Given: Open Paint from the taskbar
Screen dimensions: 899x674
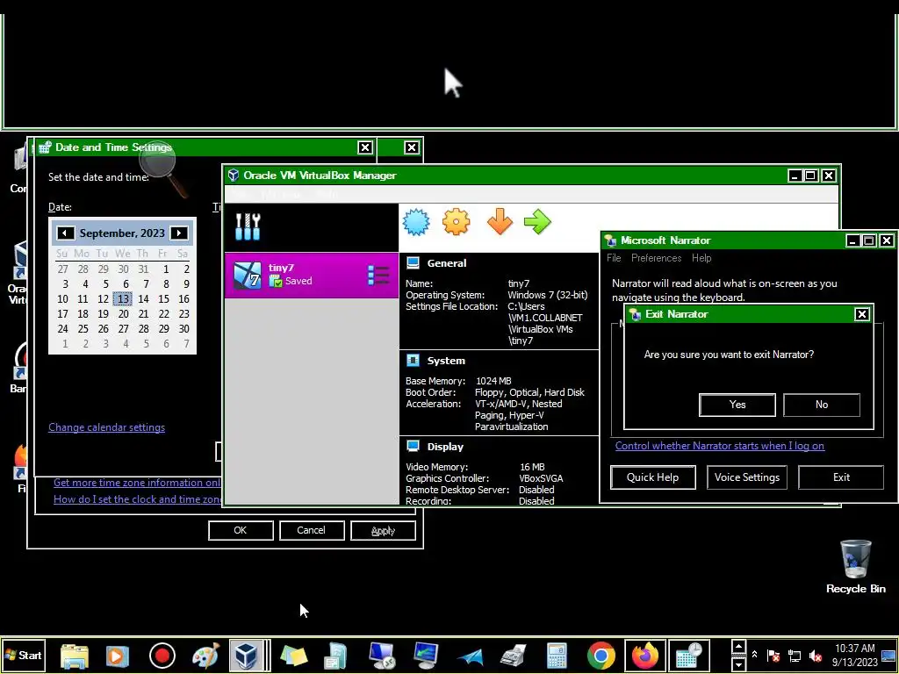Looking at the screenshot, I should 205,656.
